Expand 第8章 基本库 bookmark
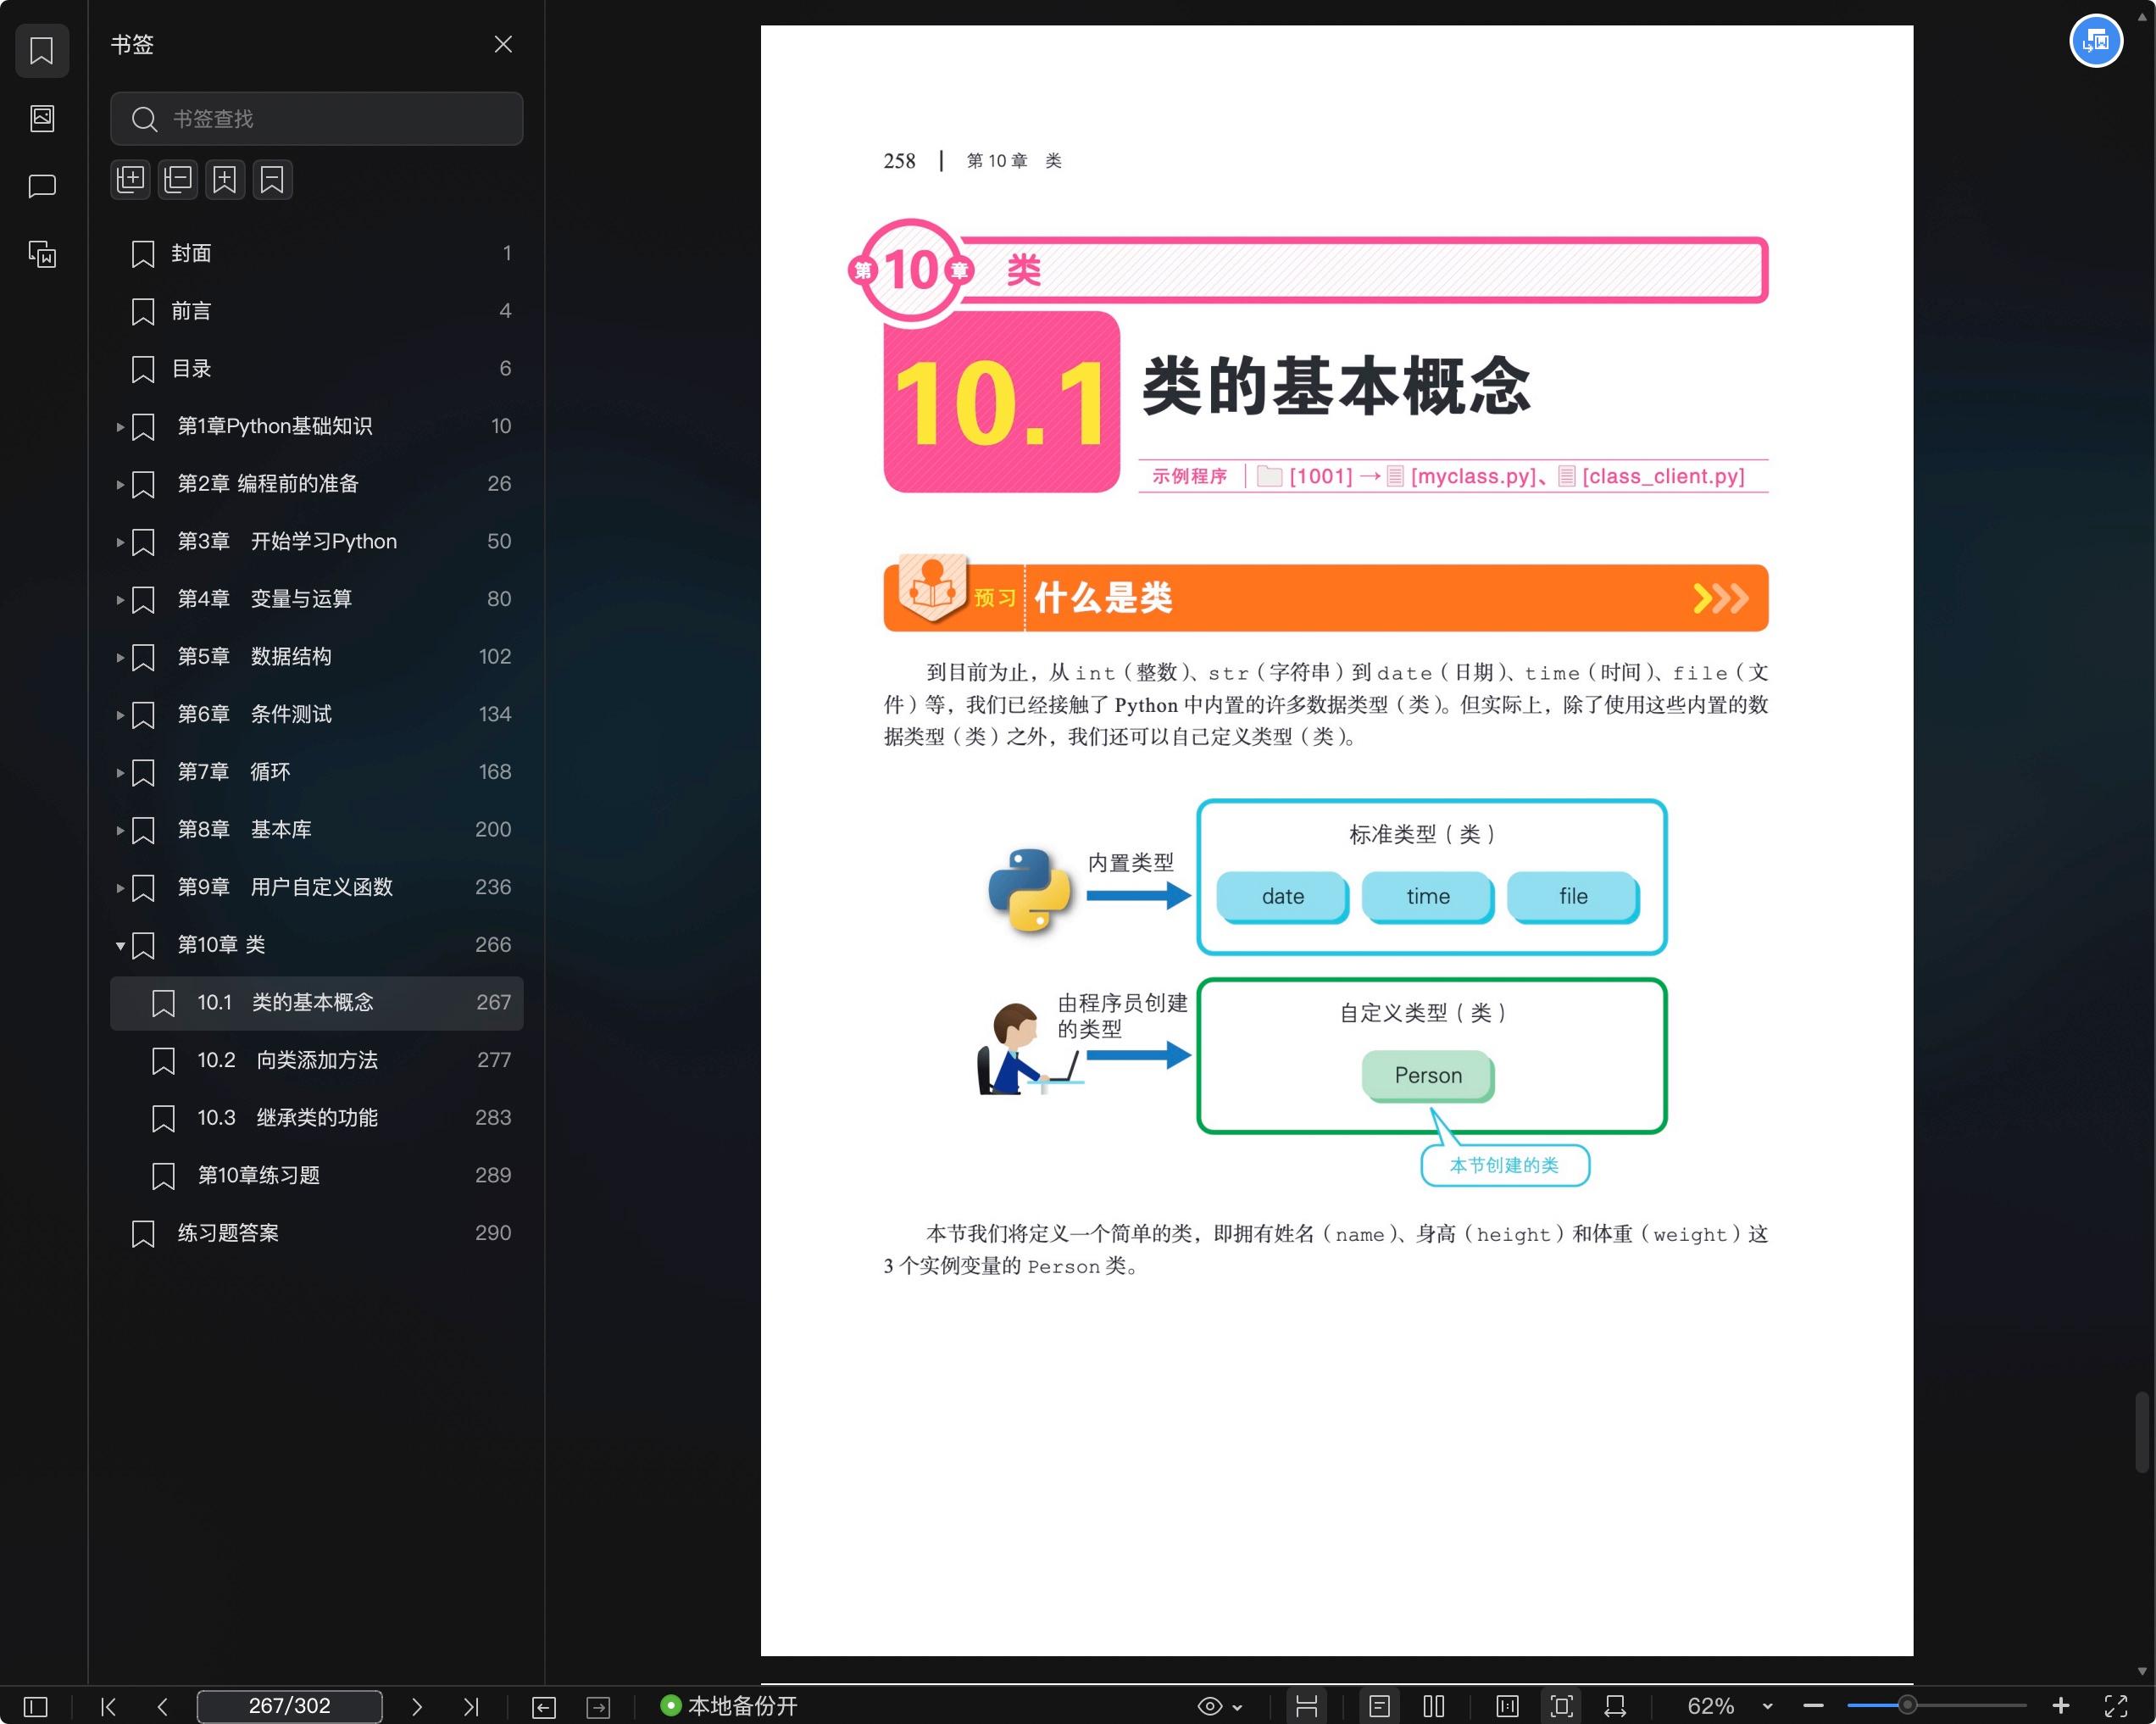This screenshot has height=1724, width=2156. coord(120,830)
